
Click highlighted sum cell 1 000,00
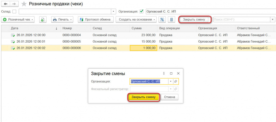[143, 48]
